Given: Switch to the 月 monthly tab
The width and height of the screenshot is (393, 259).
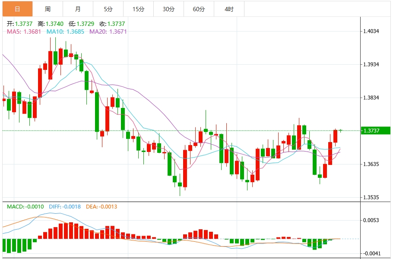Looking at the screenshot, I should (x=78, y=9).
